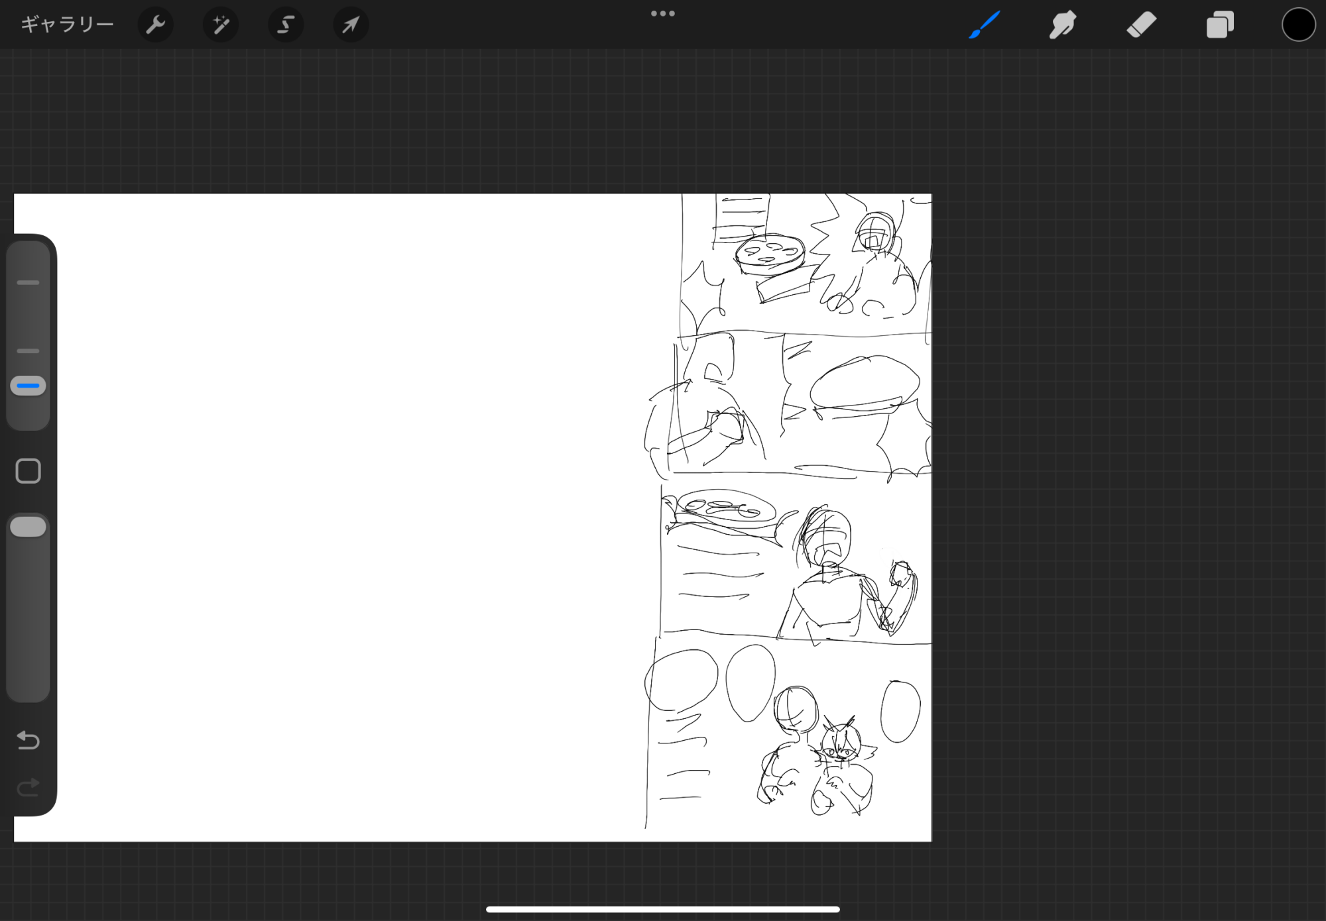The width and height of the screenshot is (1326, 921).
Task: Open the Adjustments magic wand menu
Action: [x=220, y=25]
